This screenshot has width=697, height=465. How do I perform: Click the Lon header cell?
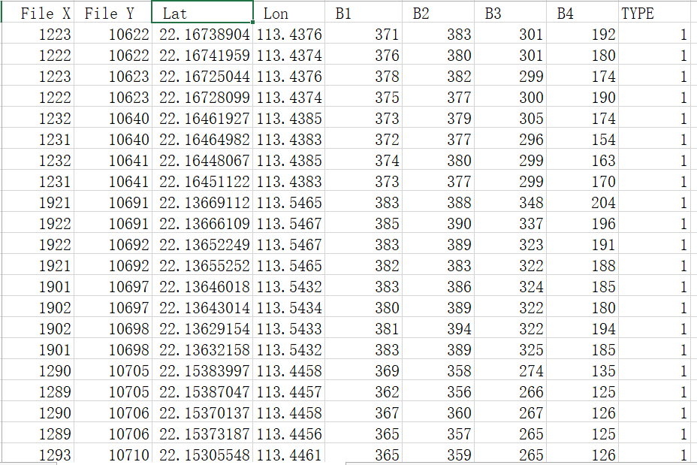click(x=289, y=13)
